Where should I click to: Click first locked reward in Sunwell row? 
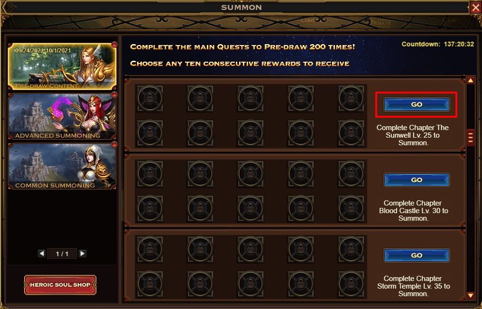click(150, 98)
